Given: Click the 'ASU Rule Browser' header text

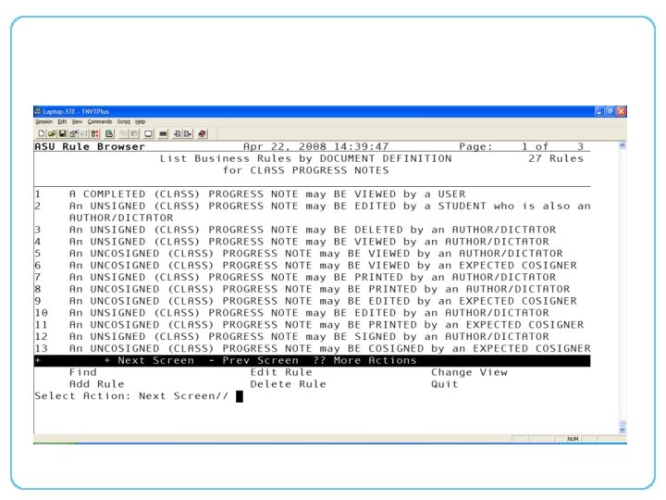Looking at the screenshot, I should point(90,146).
